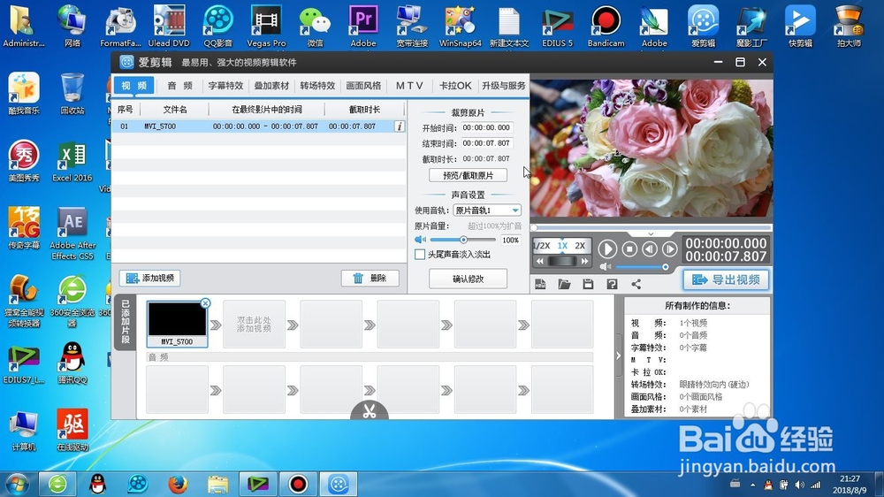Open the QQ影音 desktop shortcut

pyautogui.click(x=218, y=26)
